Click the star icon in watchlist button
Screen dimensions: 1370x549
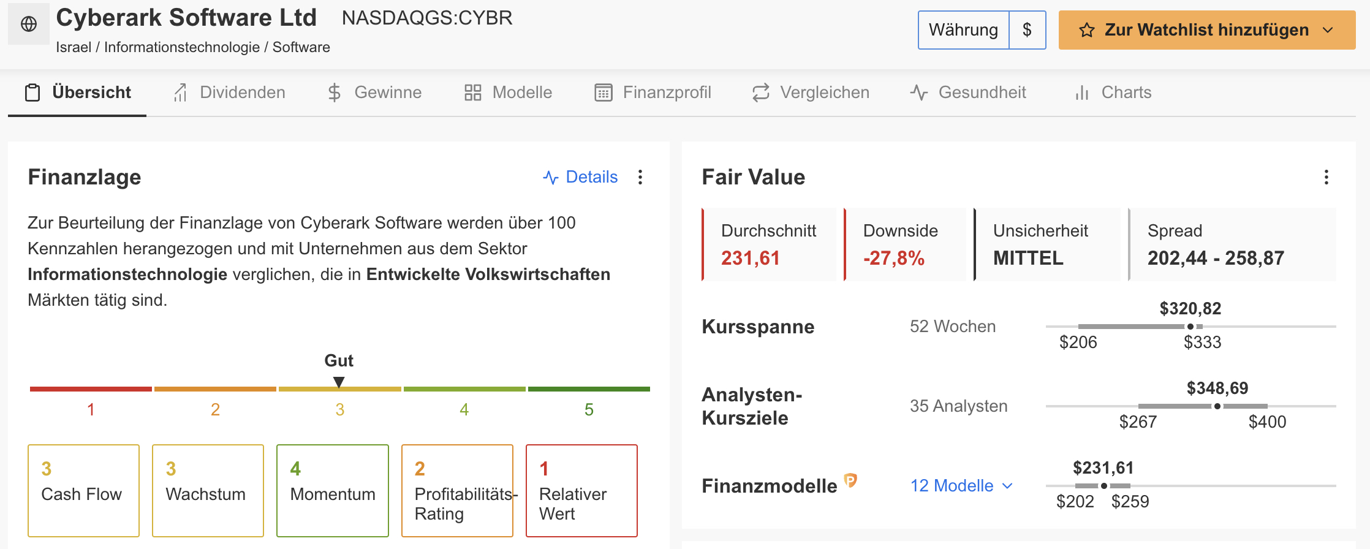tap(1087, 30)
